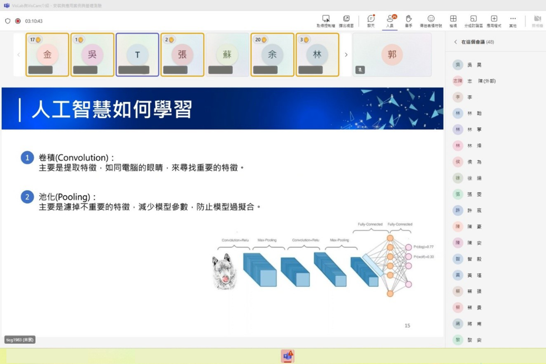Select the 林 participant tile
This screenshot has height=364, width=546.
tap(317, 55)
